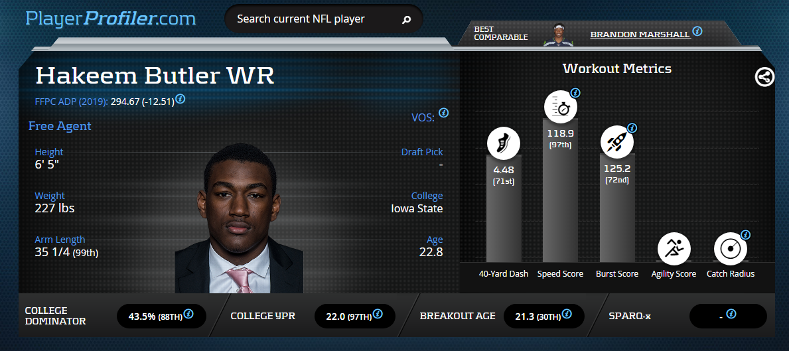Click the Speed Score stopwatch icon
Screen dimensions: 789x351
click(560, 107)
